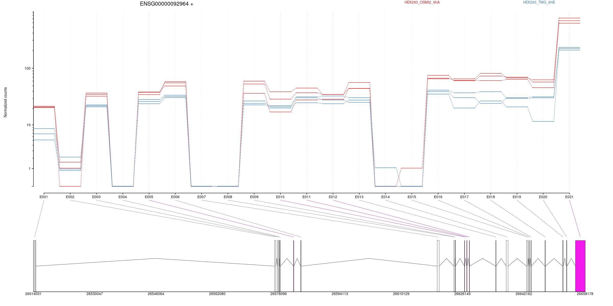Viewport: 613px width, 306px height.
Task: Click exon label E020
Action: point(543,197)
